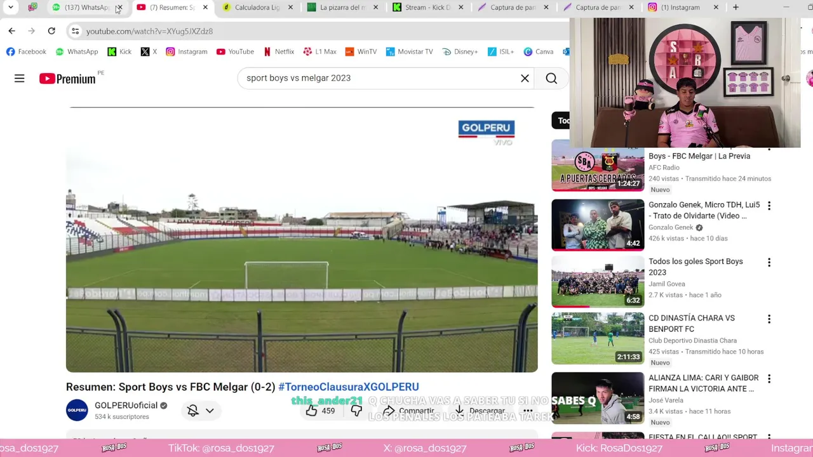This screenshot has height=457, width=813.
Task: Open Canva bookmark
Action: (x=539, y=51)
